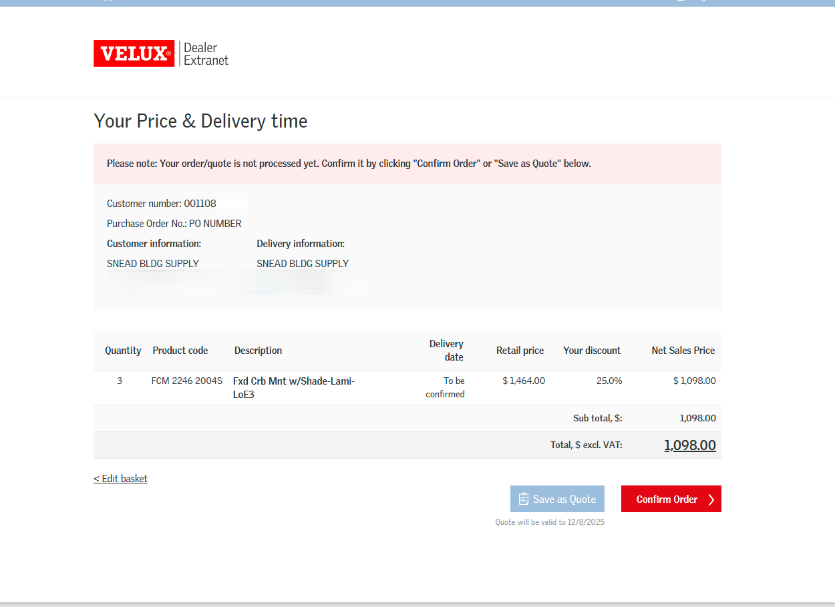This screenshot has width=835, height=607.
Task: Click the Your Price & Delivery time heading
Action: coord(200,122)
